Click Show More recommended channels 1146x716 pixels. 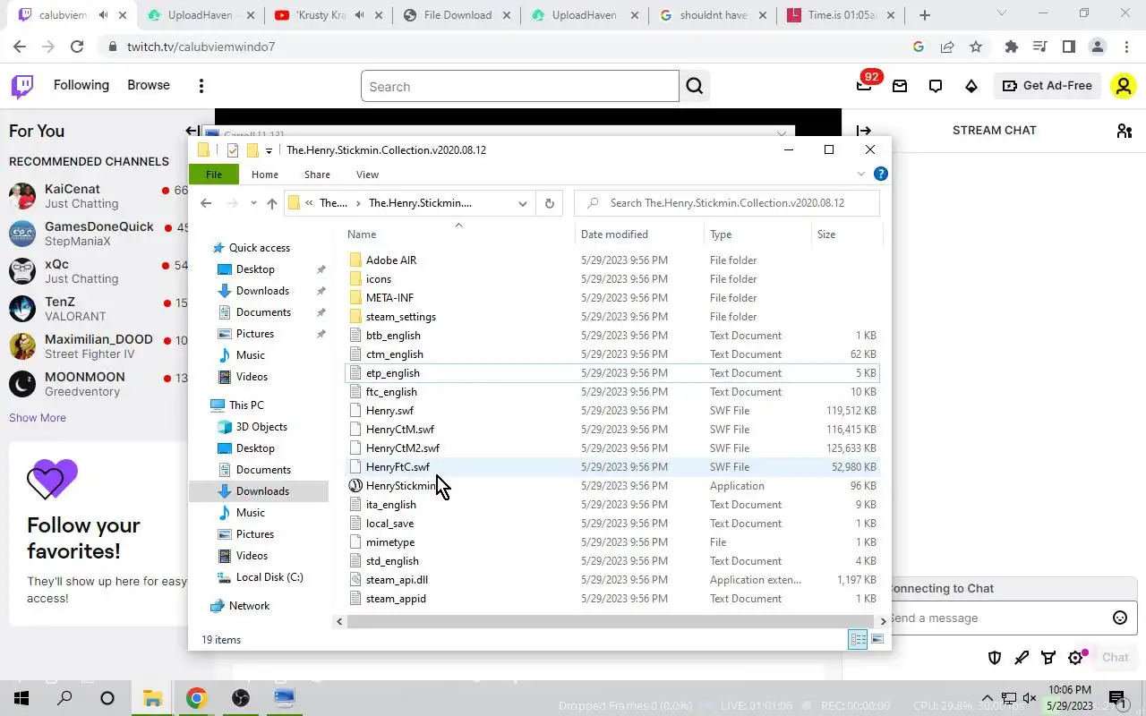(38, 418)
